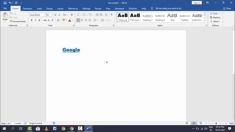Image resolution: width=235 pixels, height=132 pixels.
Task: Apply the Heading 1 style
Action: [148, 17]
